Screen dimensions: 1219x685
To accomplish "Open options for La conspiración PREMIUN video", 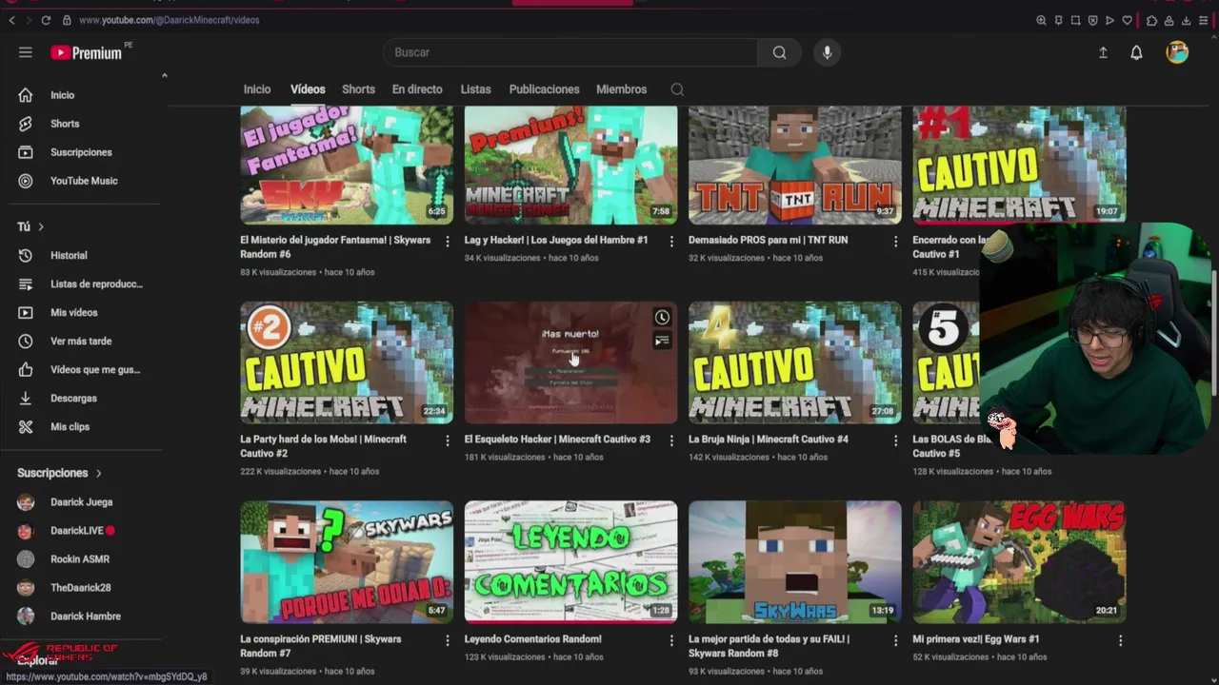I will coord(448,640).
